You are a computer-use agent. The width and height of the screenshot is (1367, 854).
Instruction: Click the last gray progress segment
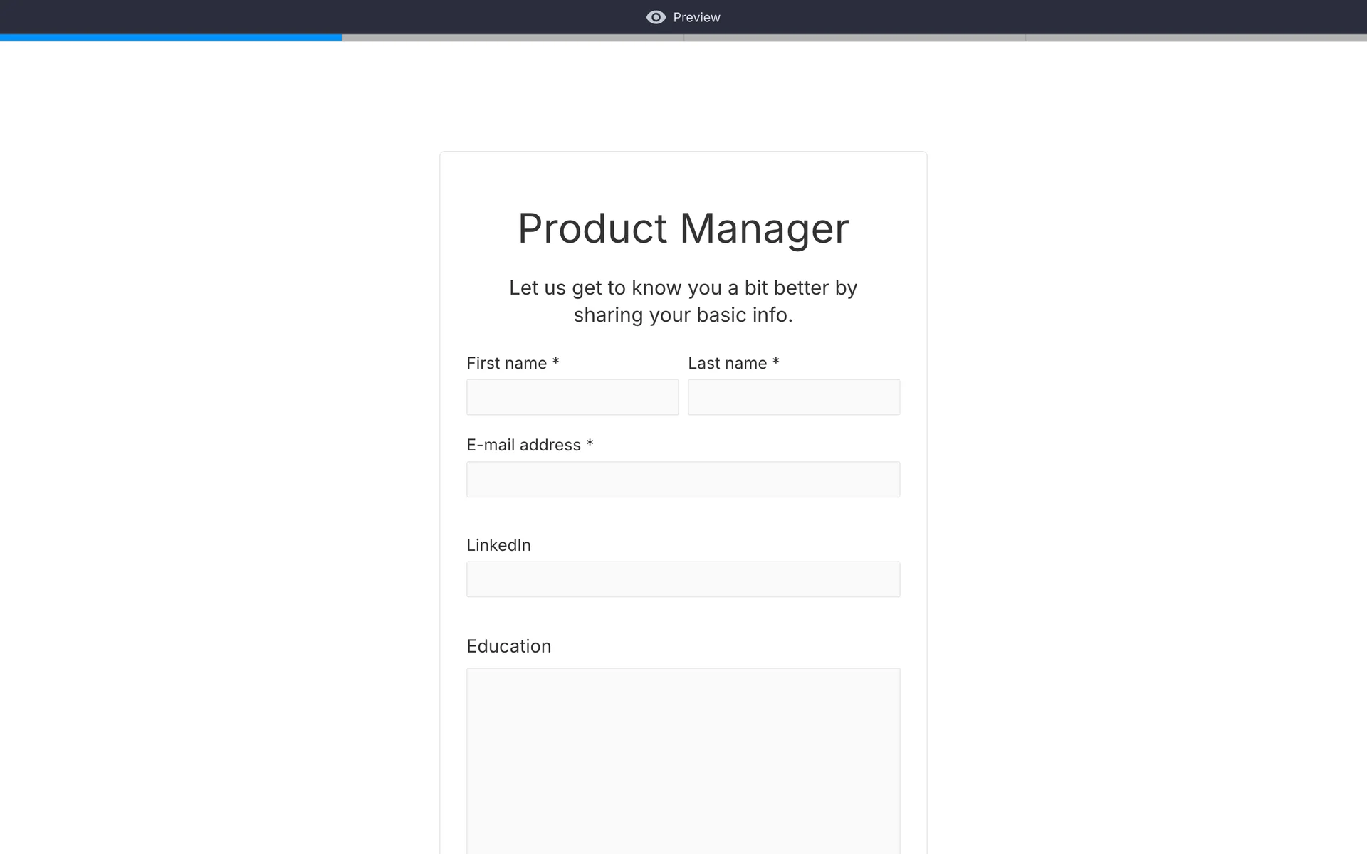(1196, 38)
